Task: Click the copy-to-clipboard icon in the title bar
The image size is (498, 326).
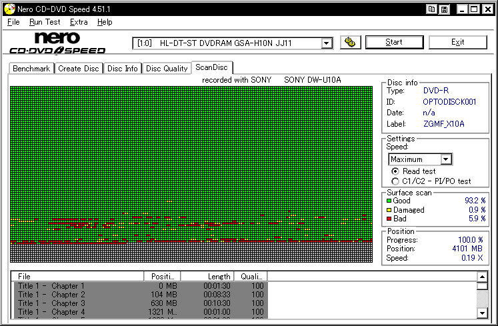Action: (432, 9)
